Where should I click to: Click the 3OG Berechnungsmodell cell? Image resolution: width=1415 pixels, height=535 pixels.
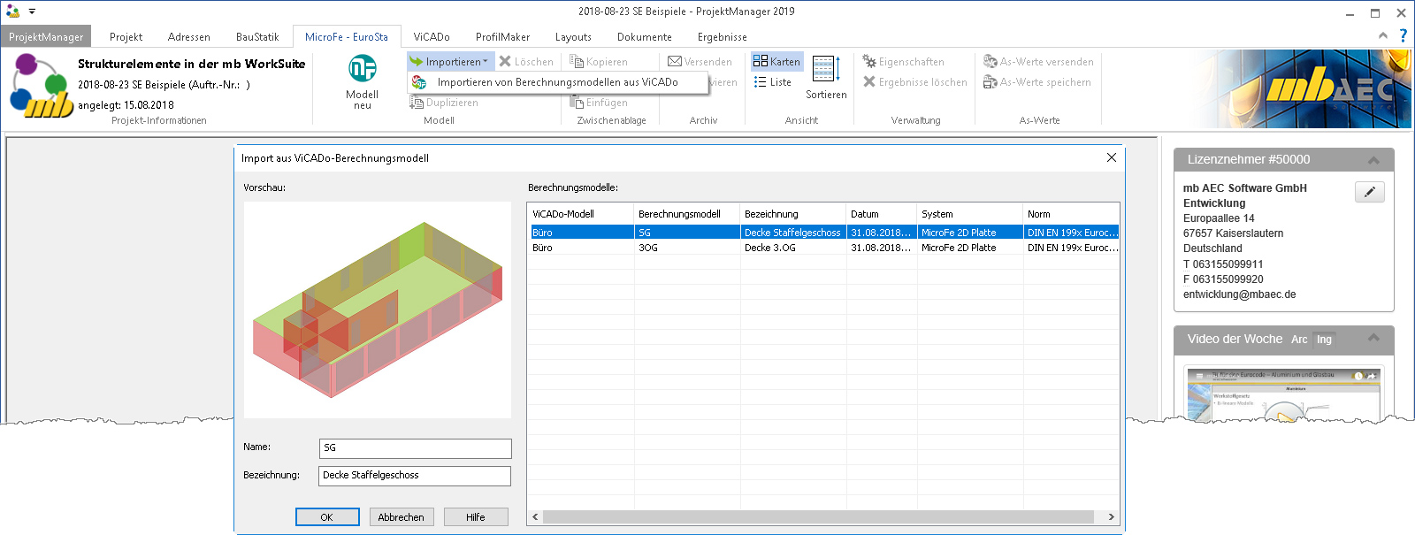pos(687,248)
